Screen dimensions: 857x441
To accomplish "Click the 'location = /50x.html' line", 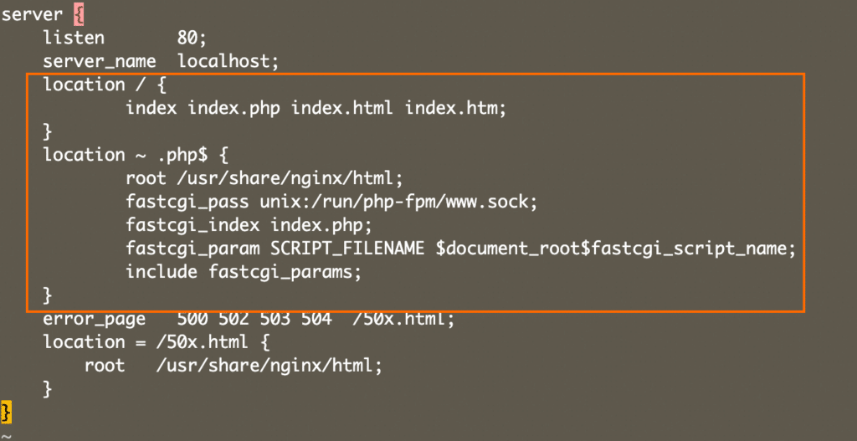I will click(157, 342).
